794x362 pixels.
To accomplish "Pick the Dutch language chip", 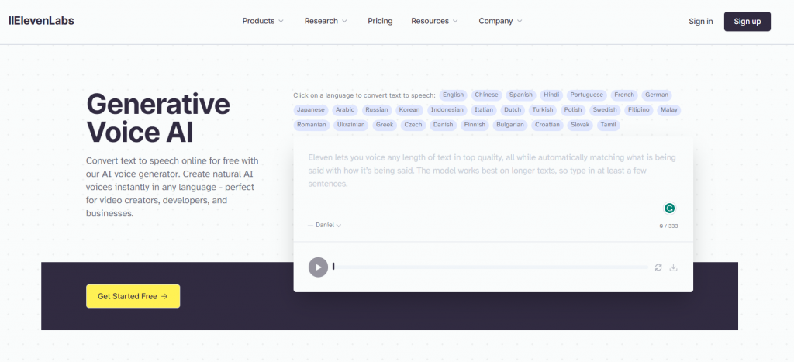I will 513,110.
